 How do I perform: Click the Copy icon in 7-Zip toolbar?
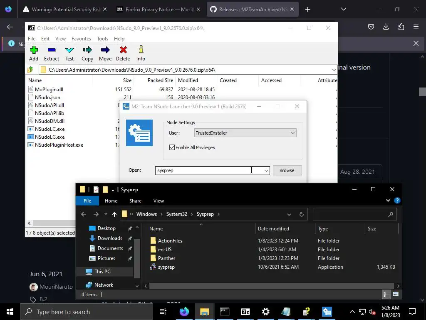(87, 50)
